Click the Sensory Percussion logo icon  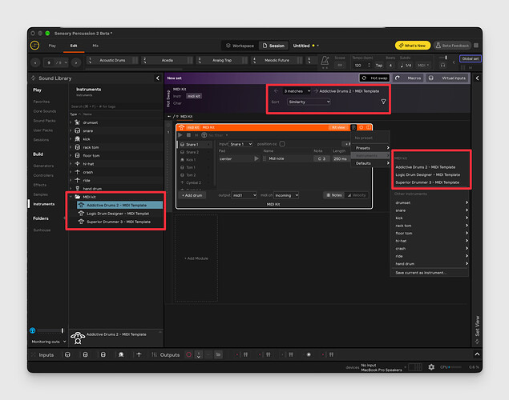tap(34, 46)
